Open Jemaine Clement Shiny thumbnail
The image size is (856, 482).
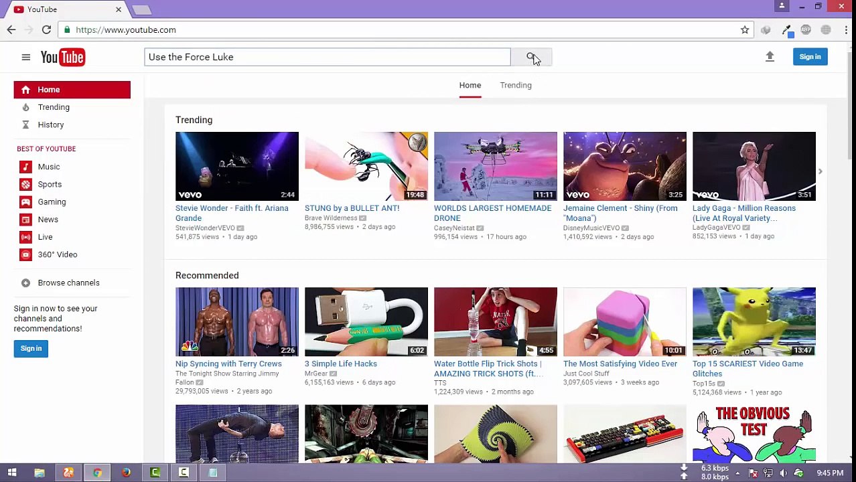coord(625,166)
